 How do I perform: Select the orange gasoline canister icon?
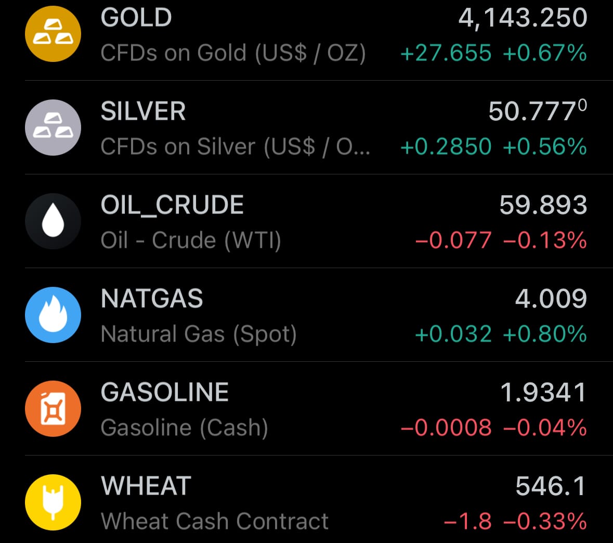[53, 409]
